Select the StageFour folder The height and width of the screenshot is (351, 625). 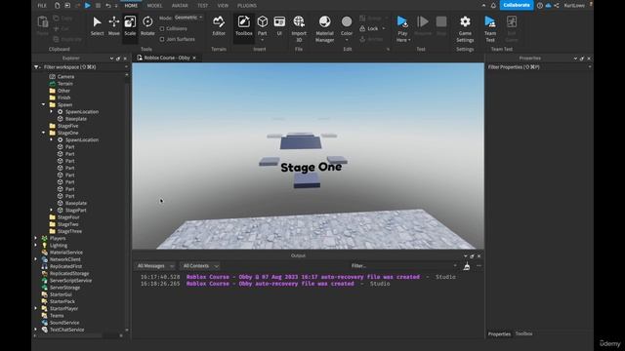68,217
